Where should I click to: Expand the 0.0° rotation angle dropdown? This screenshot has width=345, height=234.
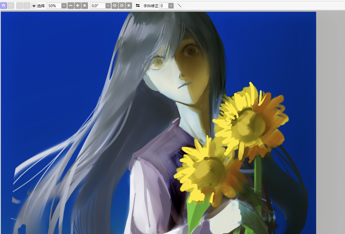108,6
